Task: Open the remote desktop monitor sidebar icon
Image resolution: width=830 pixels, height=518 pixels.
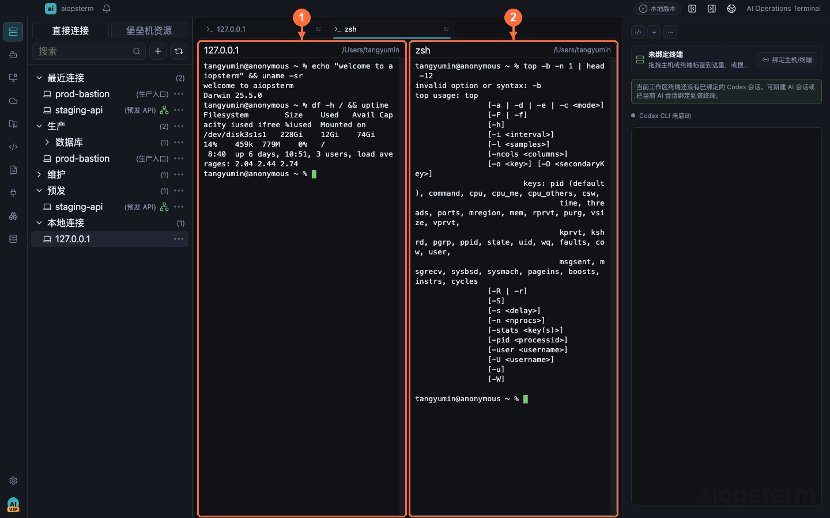Action: 13,78
